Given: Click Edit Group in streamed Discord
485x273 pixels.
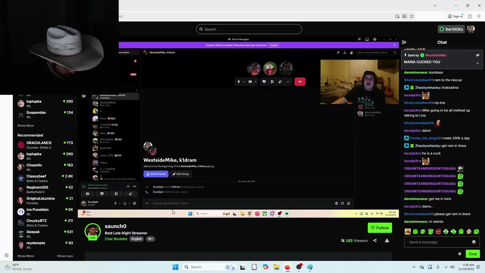Looking at the screenshot, I should click(181, 174).
